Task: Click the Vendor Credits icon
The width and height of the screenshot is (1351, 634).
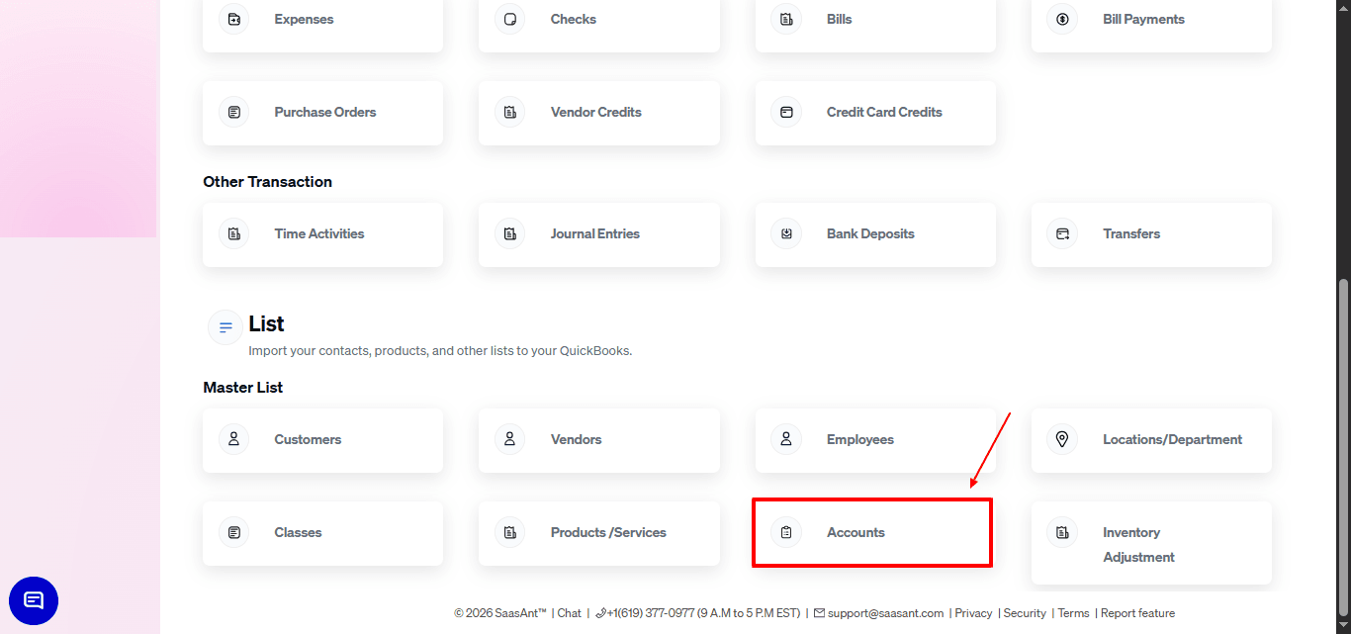Action: click(x=509, y=112)
